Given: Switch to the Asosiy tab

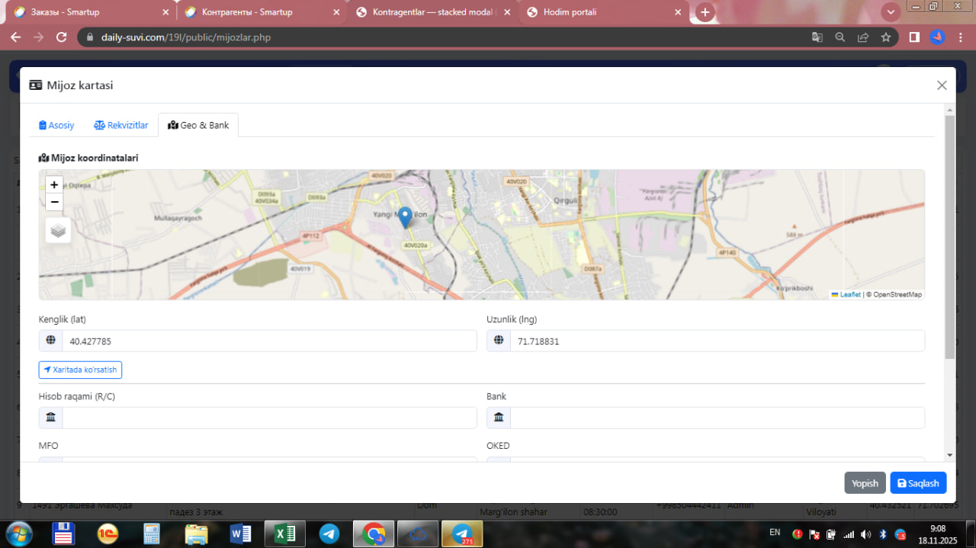Looking at the screenshot, I should coord(56,125).
